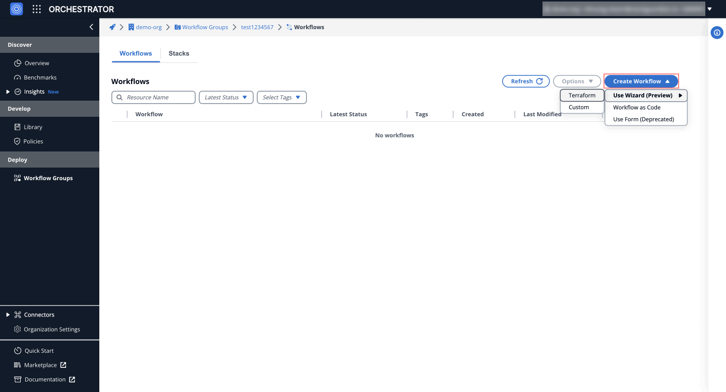Open Organization Settings in the sidebar

pos(51,329)
